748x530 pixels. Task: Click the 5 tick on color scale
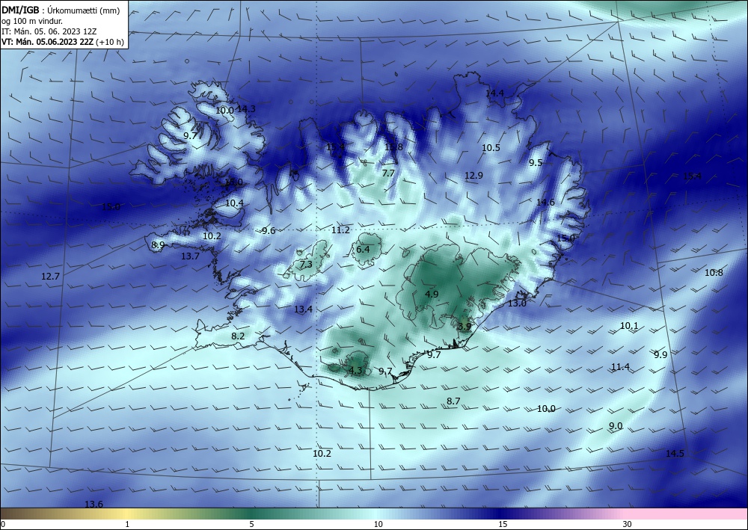pyautogui.click(x=251, y=525)
